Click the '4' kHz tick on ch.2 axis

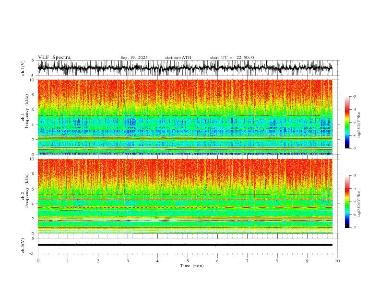[33, 204]
